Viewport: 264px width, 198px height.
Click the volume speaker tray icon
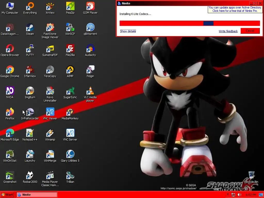(240, 195)
